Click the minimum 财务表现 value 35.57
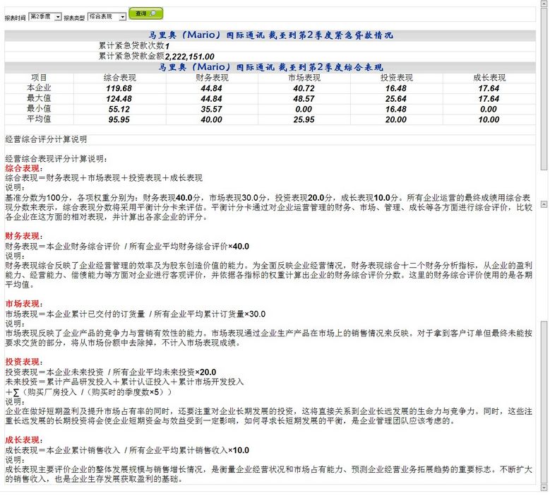Viewport: 550px width, 501px height. coord(212,110)
